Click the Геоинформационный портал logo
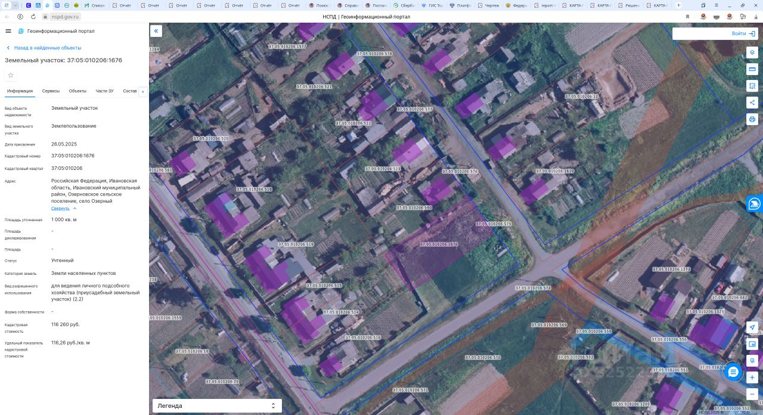This screenshot has height=415, width=763. pos(56,31)
